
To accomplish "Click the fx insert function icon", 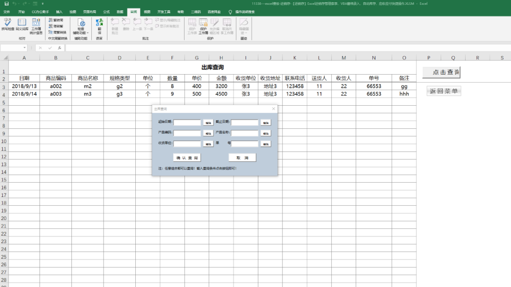I will point(59,48).
